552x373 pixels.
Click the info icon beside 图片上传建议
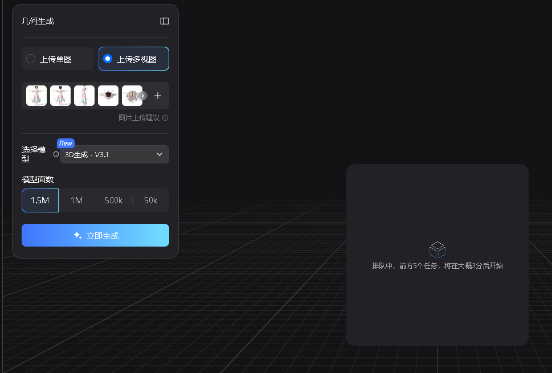tap(165, 118)
